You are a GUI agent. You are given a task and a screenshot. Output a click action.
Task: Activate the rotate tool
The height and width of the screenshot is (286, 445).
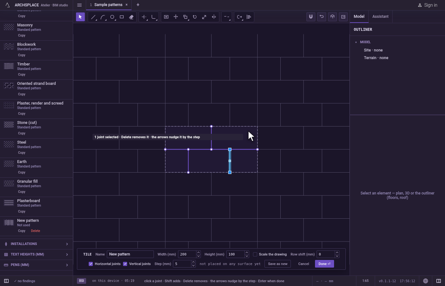195,17
